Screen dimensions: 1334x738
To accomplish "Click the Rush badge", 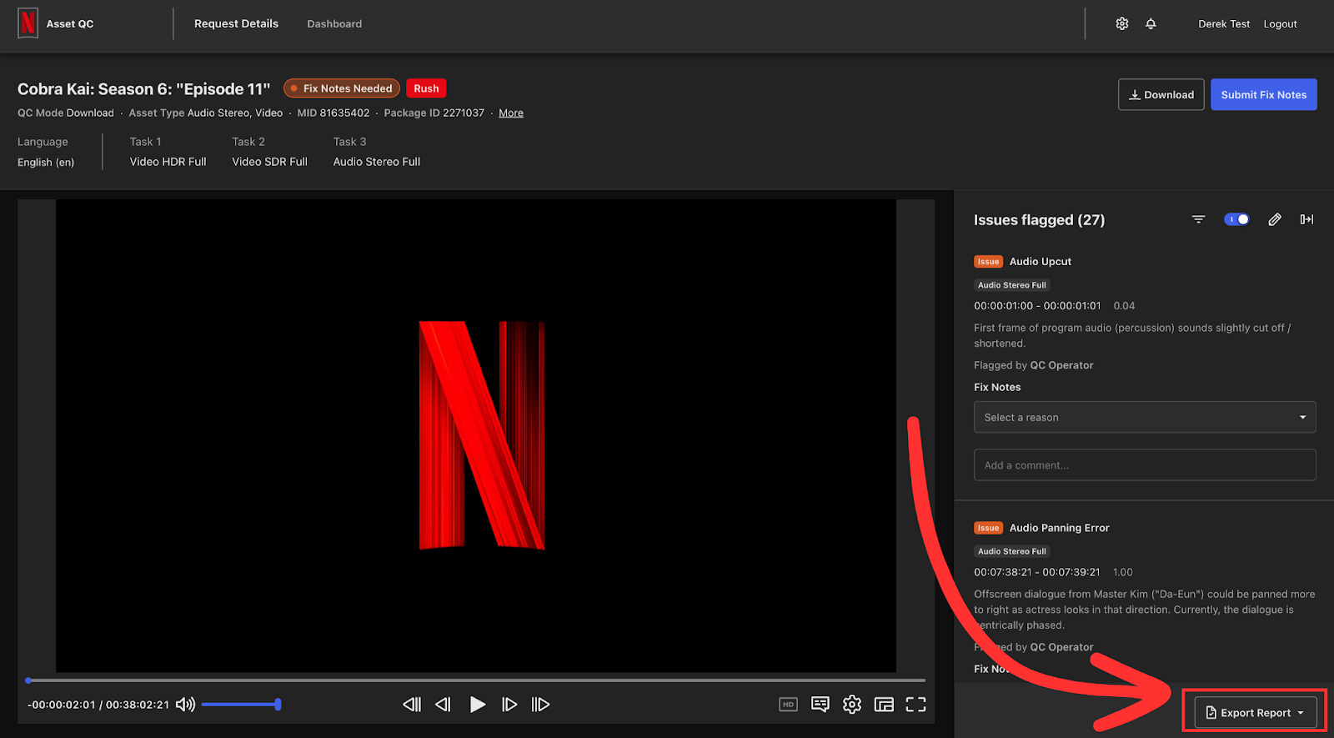I will point(426,88).
